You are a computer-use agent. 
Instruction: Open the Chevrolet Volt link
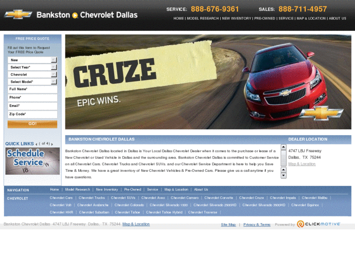point(61,205)
